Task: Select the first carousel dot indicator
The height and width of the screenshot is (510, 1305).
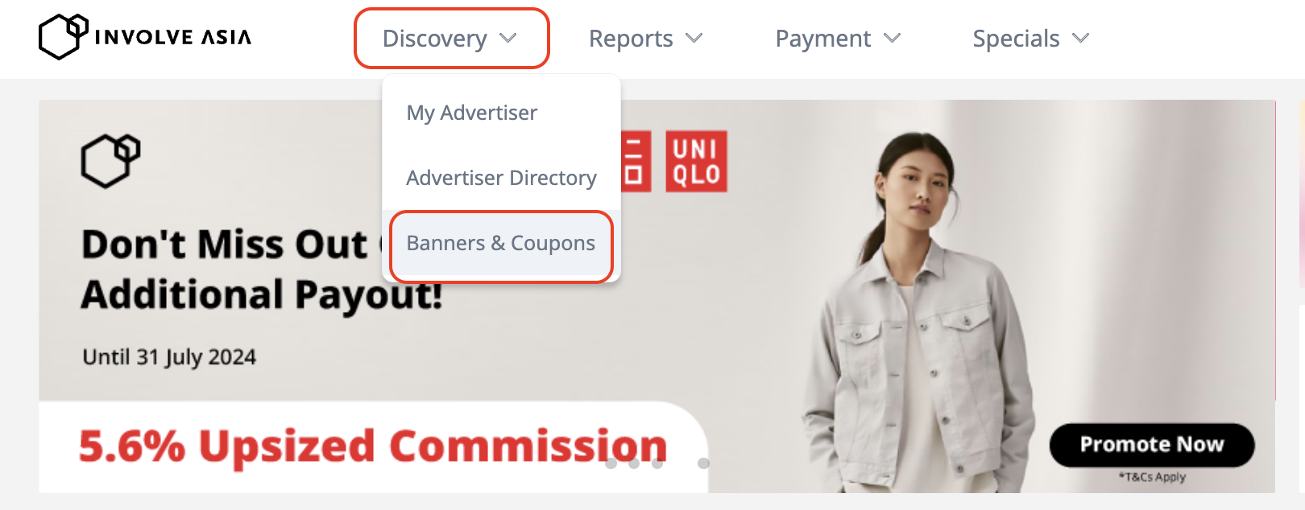Action: 611,463
